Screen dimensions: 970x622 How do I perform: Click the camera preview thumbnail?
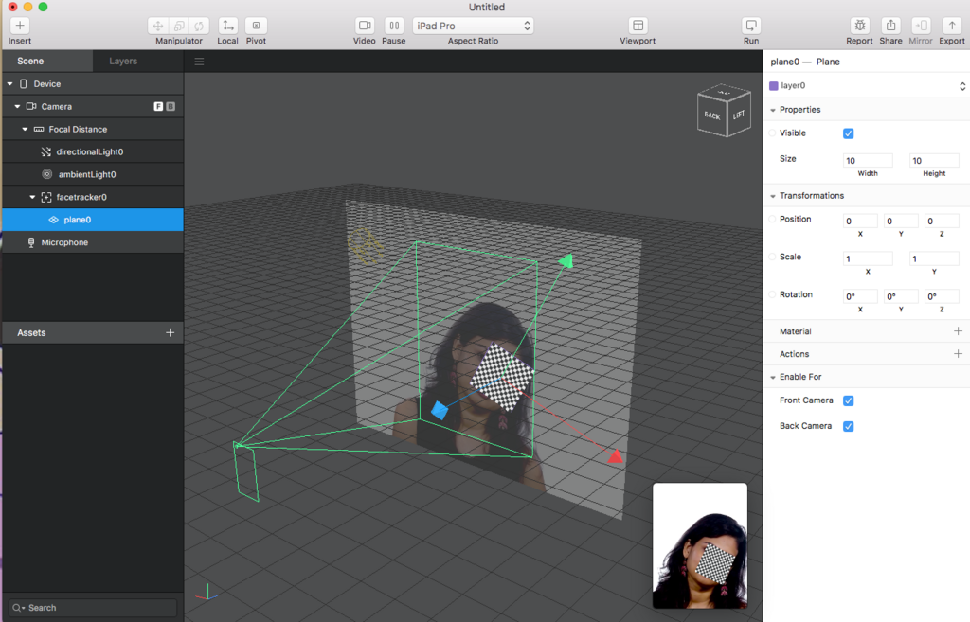700,545
